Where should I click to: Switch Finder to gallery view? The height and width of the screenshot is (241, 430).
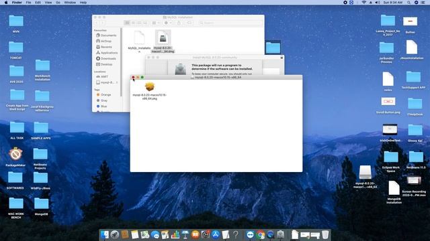pos(145,23)
